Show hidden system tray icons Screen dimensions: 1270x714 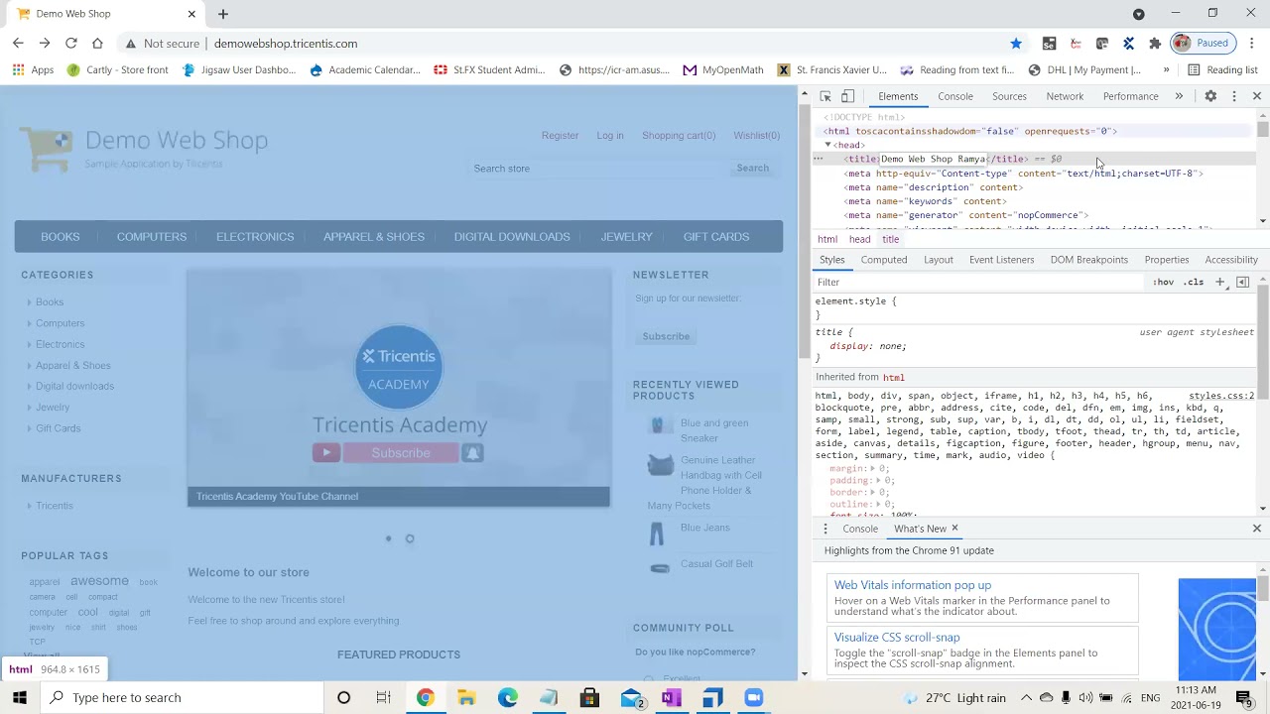(x=1026, y=698)
